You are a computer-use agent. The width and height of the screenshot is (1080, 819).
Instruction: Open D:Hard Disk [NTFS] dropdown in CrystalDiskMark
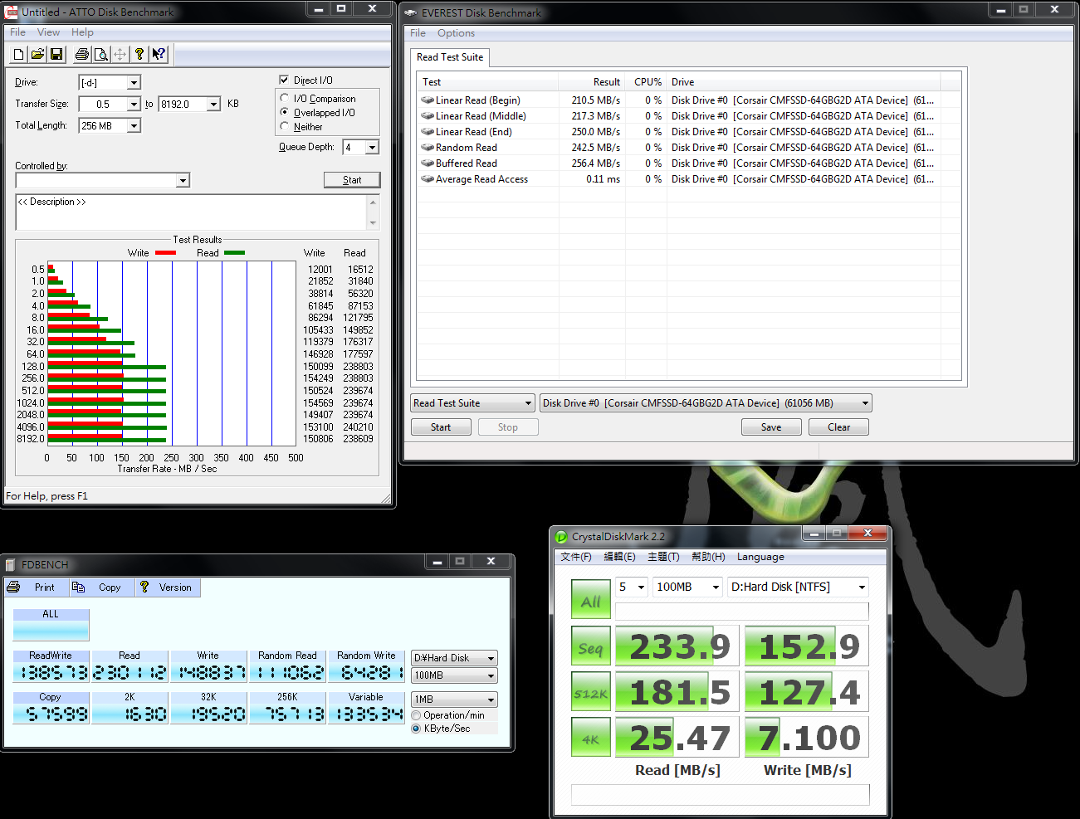tap(798, 587)
